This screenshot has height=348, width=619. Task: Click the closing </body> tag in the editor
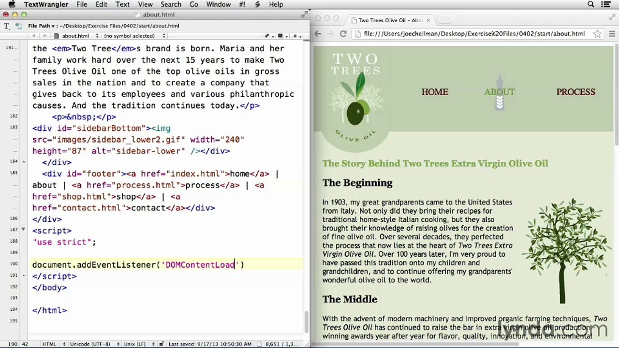tap(50, 288)
